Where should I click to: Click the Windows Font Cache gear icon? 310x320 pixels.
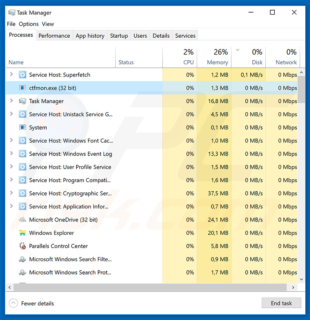(22, 141)
